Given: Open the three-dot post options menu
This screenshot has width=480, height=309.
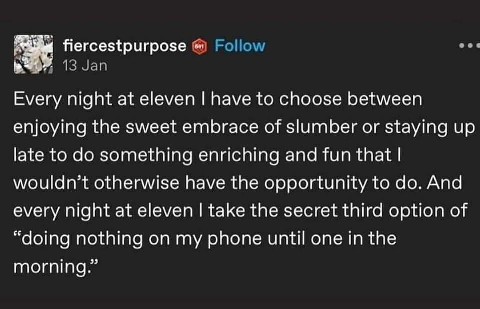Looking at the screenshot, I should click(x=469, y=46).
